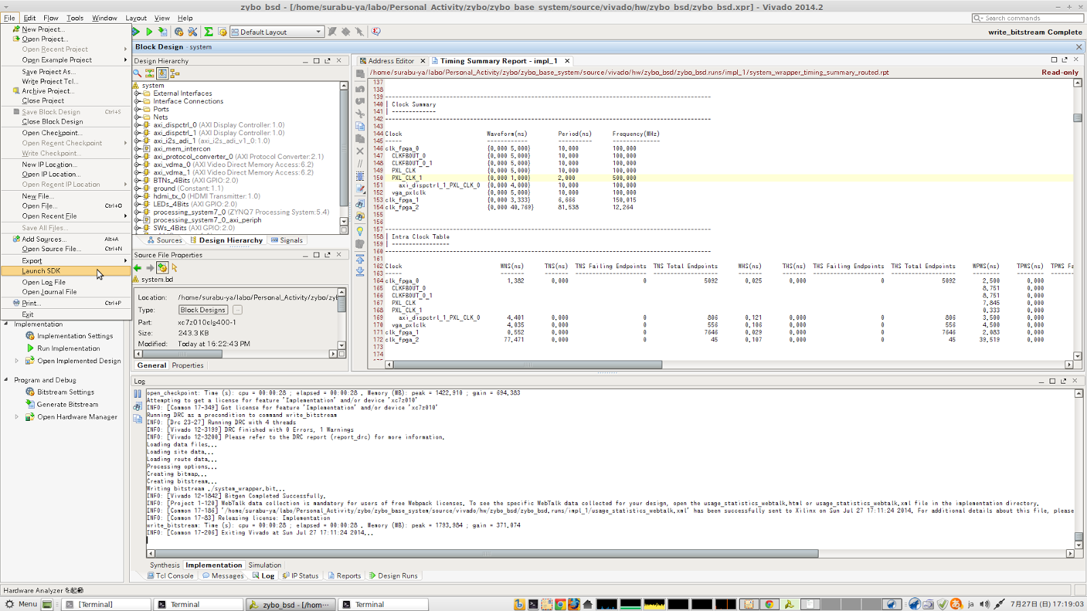Switch to the Sources tab
The width and height of the screenshot is (1087, 611).
tap(165, 240)
